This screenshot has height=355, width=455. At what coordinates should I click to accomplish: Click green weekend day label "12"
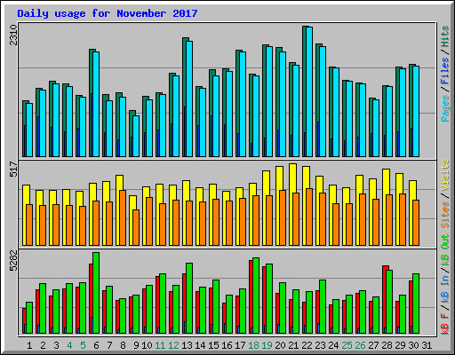[173, 345]
